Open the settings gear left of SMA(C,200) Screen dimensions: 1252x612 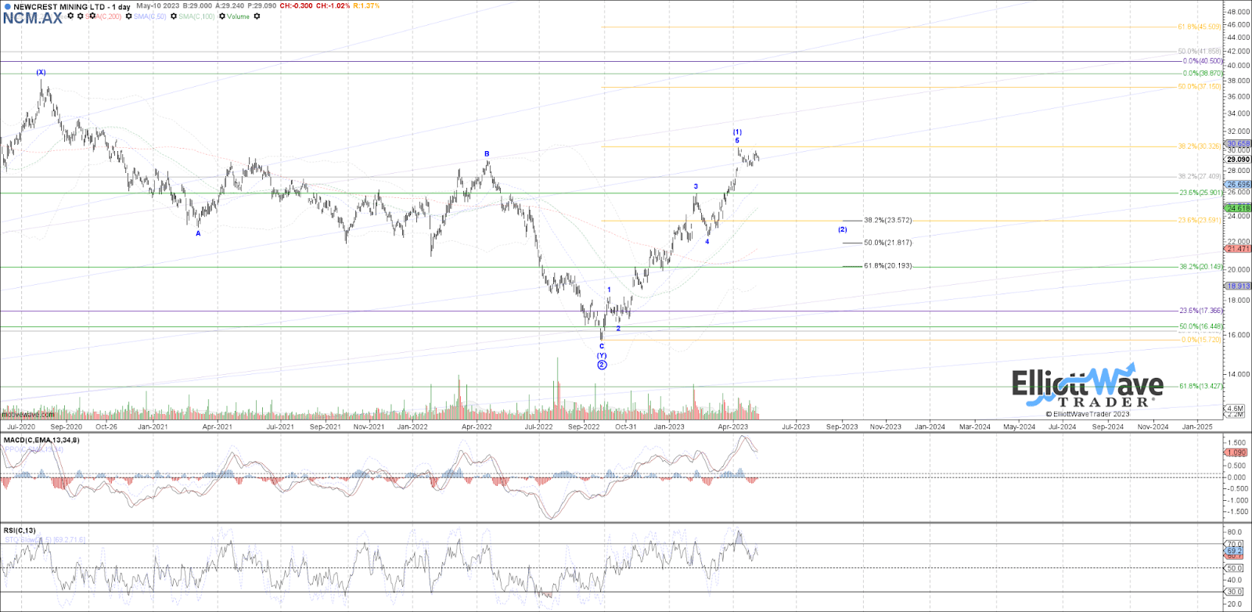coord(81,16)
